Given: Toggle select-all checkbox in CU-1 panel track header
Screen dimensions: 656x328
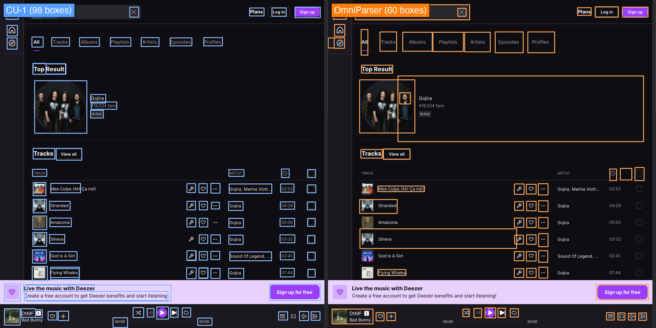Looking at the screenshot, I should [x=311, y=173].
